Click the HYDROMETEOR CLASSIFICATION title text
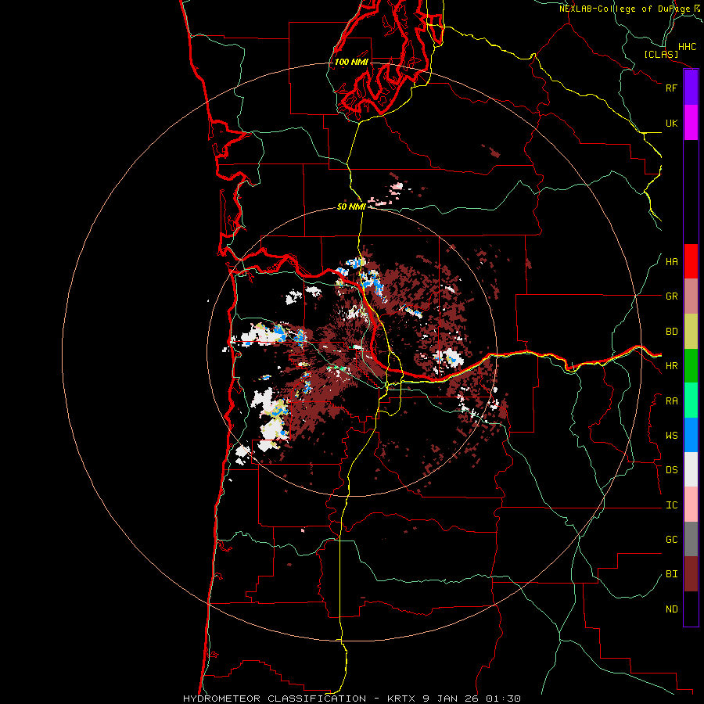This screenshot has width=704, height=704. (x=275, y=699)
